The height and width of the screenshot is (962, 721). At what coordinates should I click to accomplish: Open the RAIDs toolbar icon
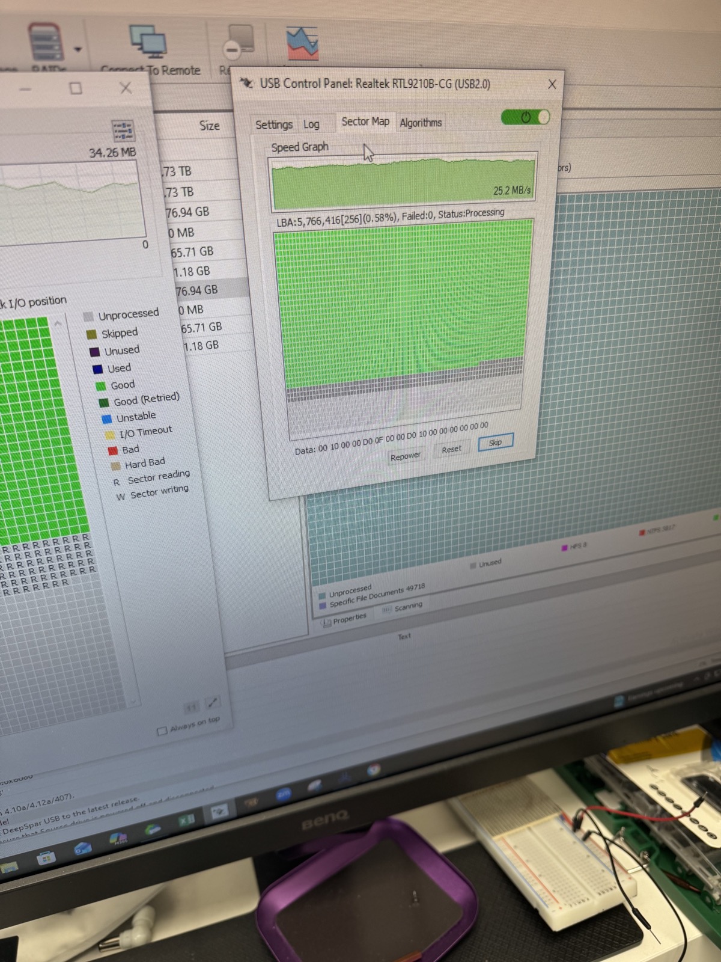click(x=47, y=42)
